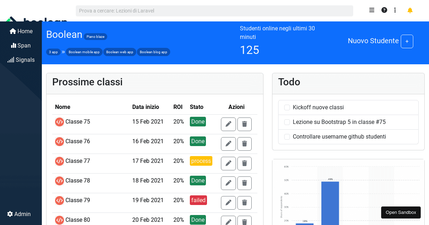
Task: Open the hamburger navigation menu
Action: [372, 10]
